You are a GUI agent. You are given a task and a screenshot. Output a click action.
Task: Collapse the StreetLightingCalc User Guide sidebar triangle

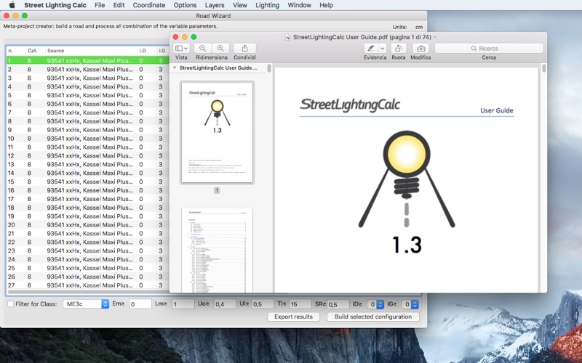(175, 68)
